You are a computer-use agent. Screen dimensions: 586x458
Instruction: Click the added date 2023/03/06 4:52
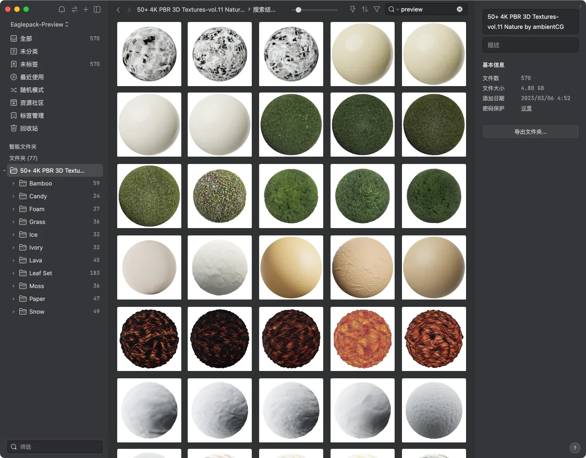pyautogui.click(x=546, y=98)
